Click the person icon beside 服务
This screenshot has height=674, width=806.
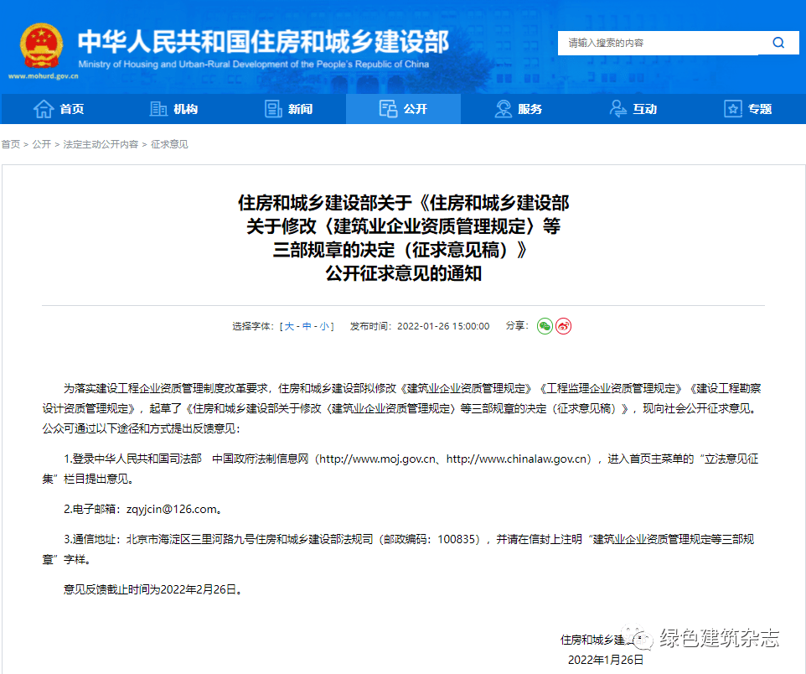tap(504, 108)
